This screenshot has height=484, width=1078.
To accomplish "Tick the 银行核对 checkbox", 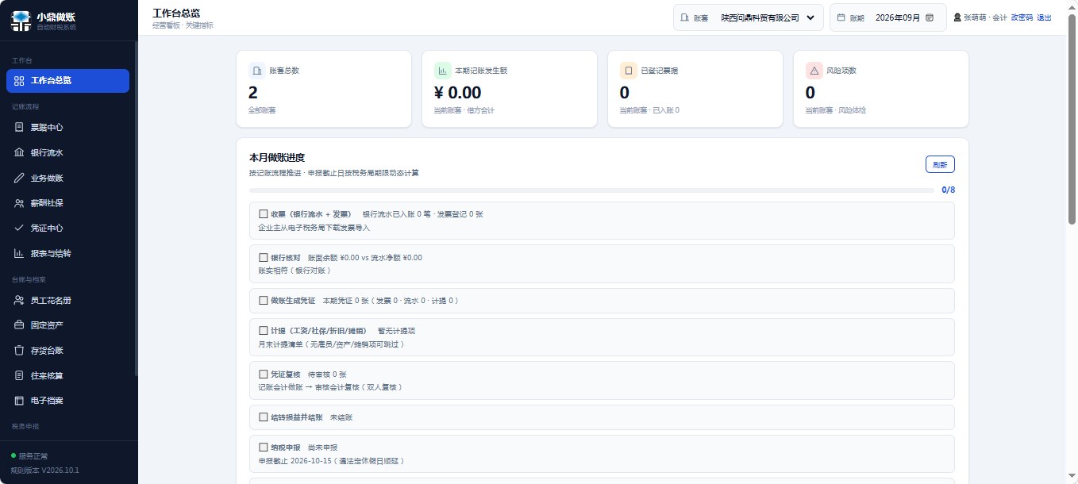I will (264, 257).
